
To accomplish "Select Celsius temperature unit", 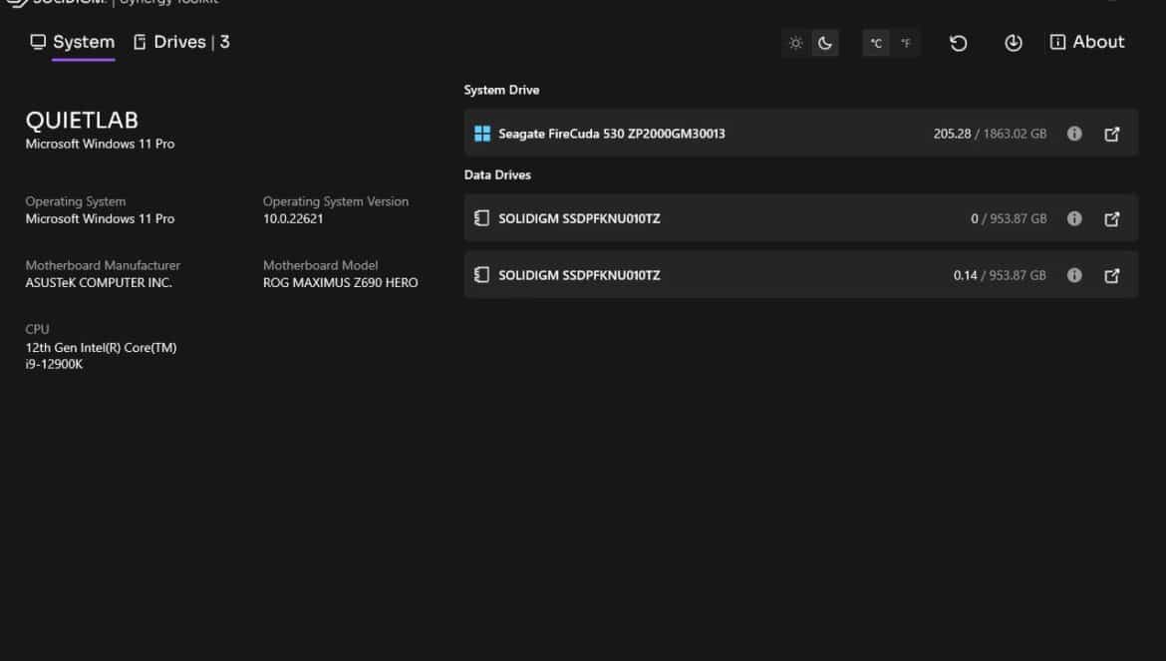I will pos(876,43).
